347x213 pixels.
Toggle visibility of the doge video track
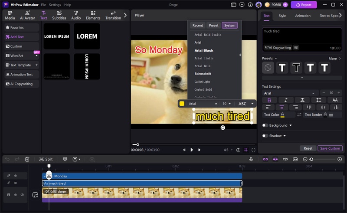pyautogui.click(x=16, y=195)
